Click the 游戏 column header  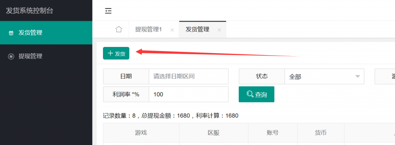coord(141,133)
